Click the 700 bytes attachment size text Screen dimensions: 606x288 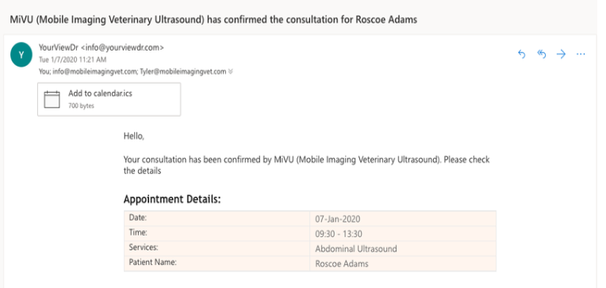81,106
